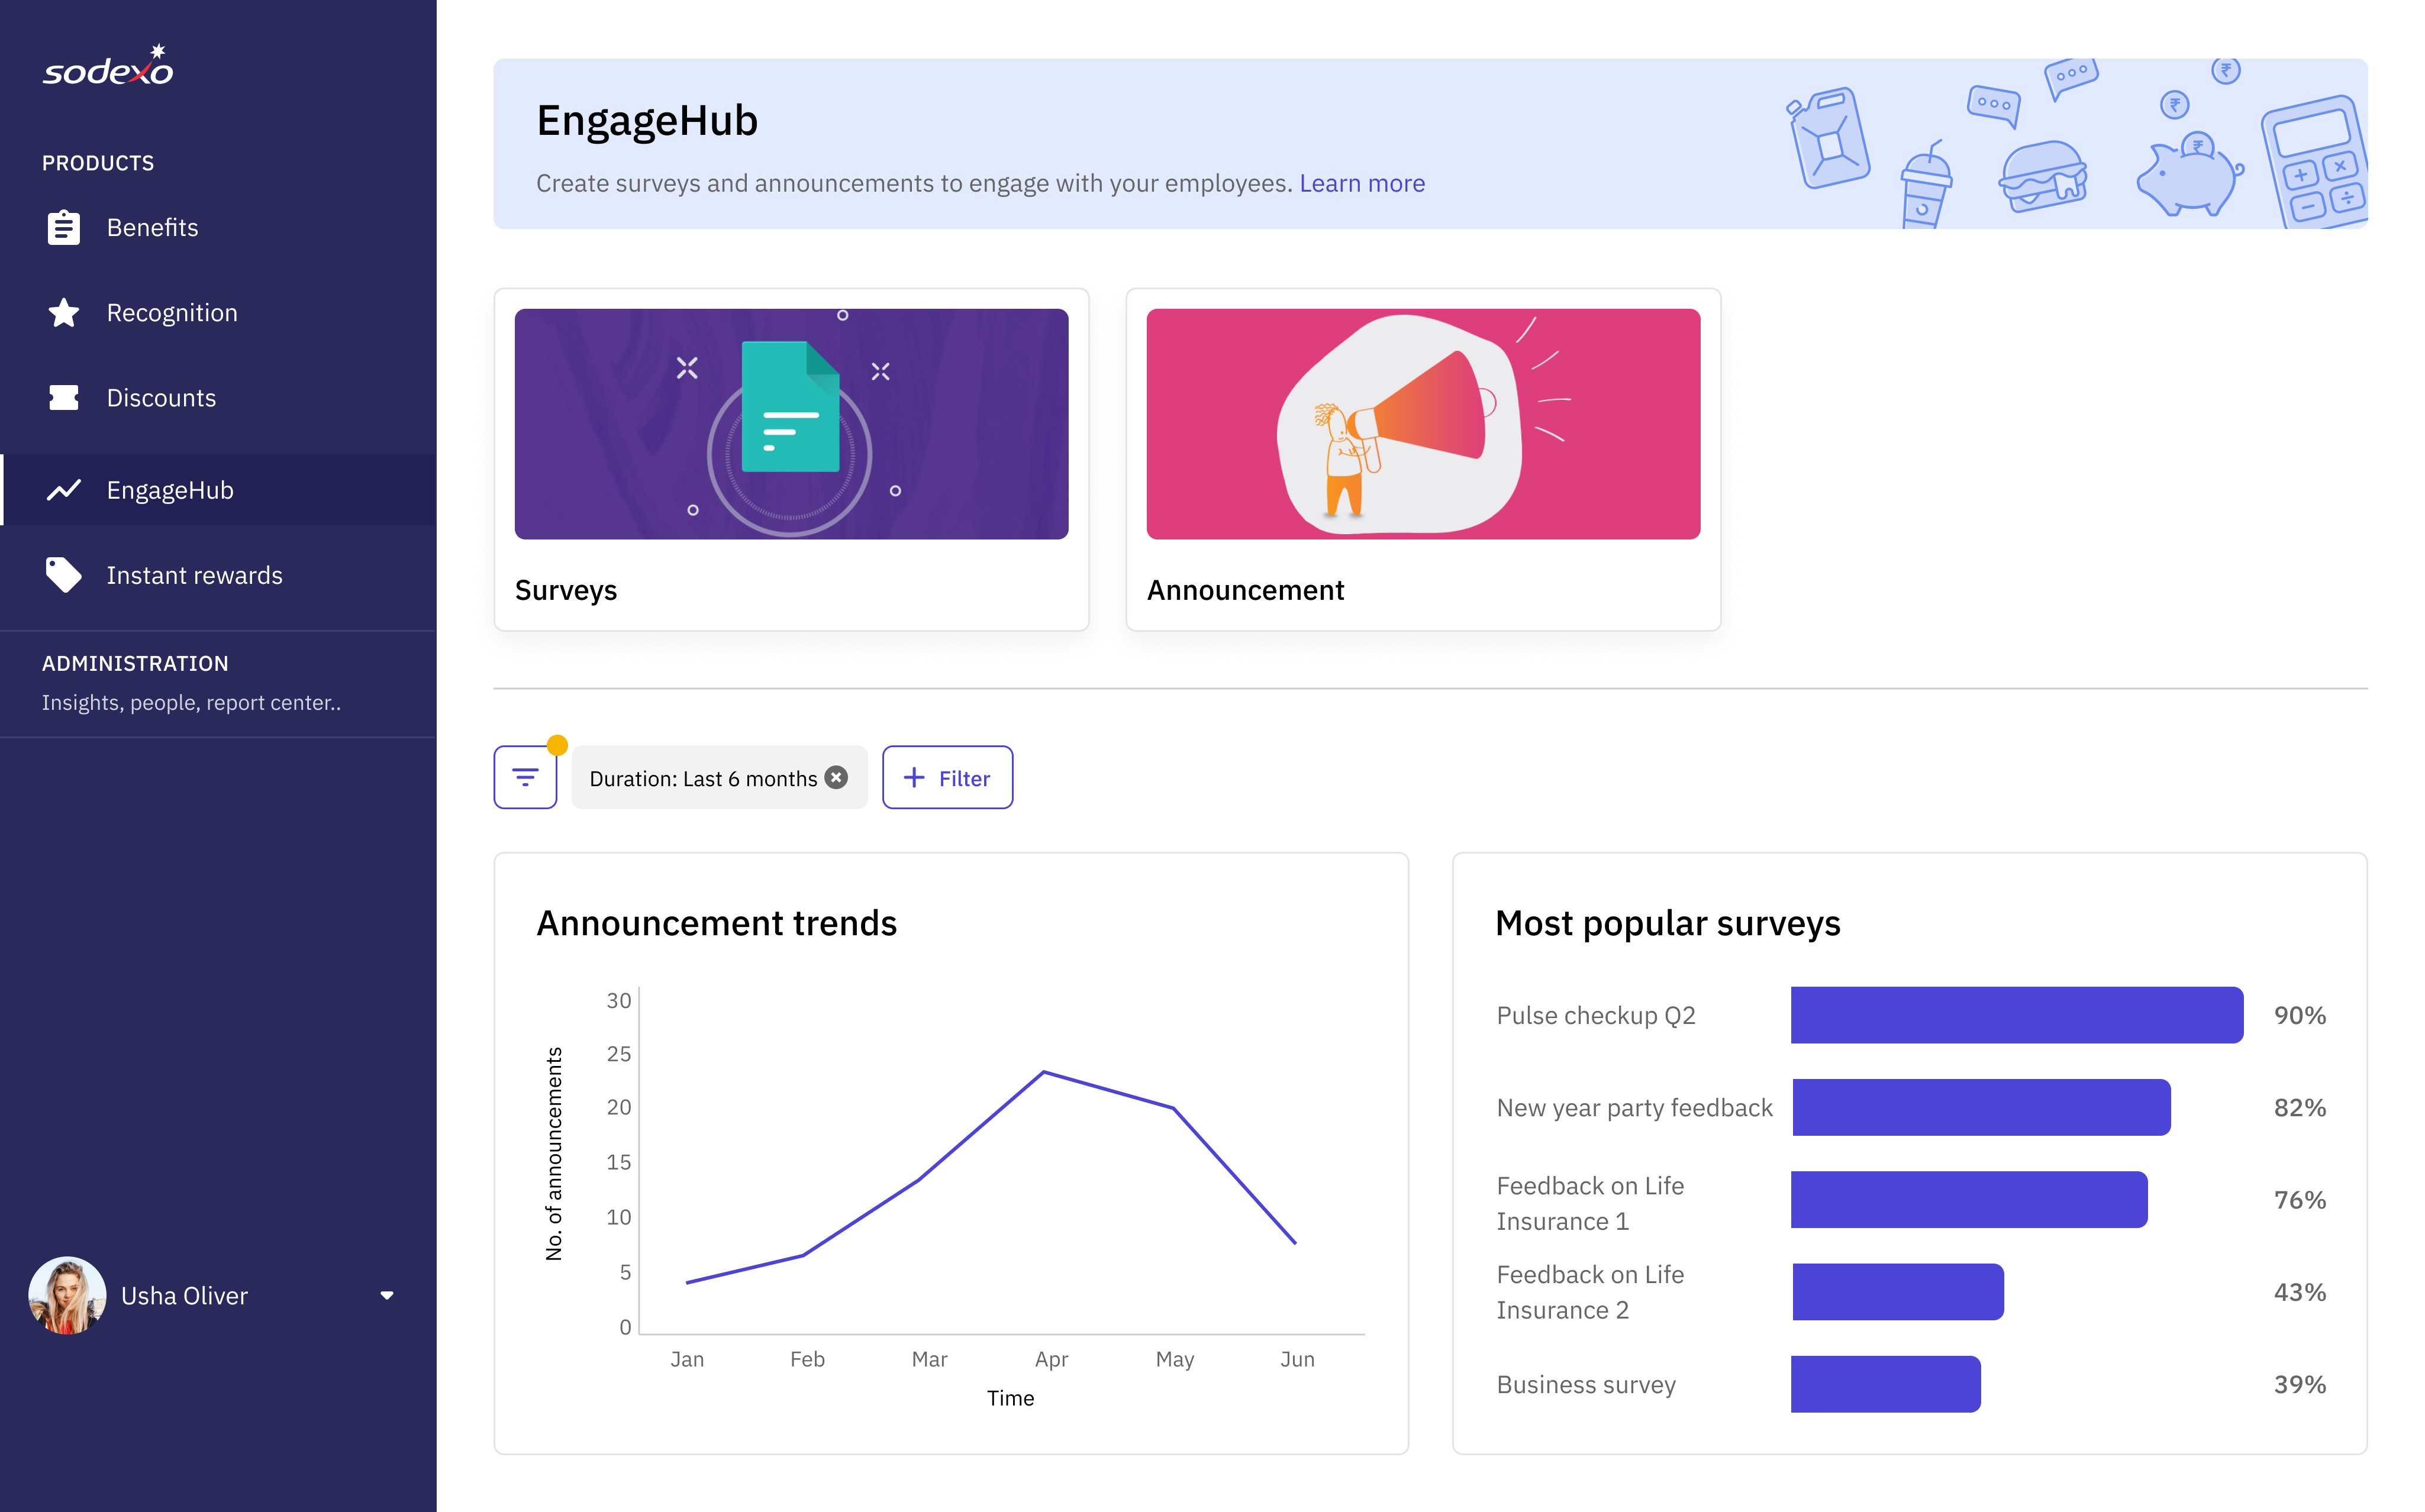This screenshot has width=2425, height=1512.
Task: Open the Surveys card
Action: (x=791, y=459)
